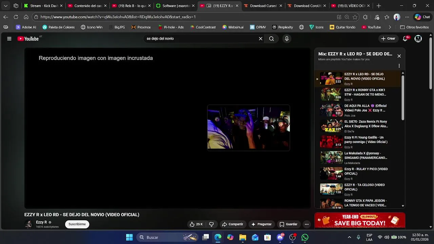Open Perplexity bookmark
Screen dimensions: 434x244
pyautogui.click(x=282, y=27)
